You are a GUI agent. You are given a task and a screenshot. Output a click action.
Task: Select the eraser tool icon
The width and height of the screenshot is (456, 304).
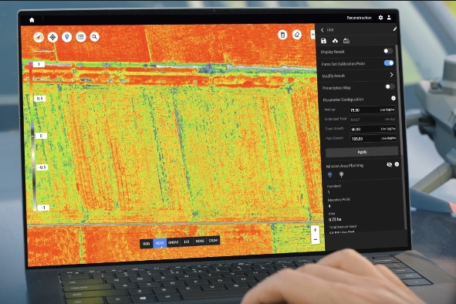(296, 35)
